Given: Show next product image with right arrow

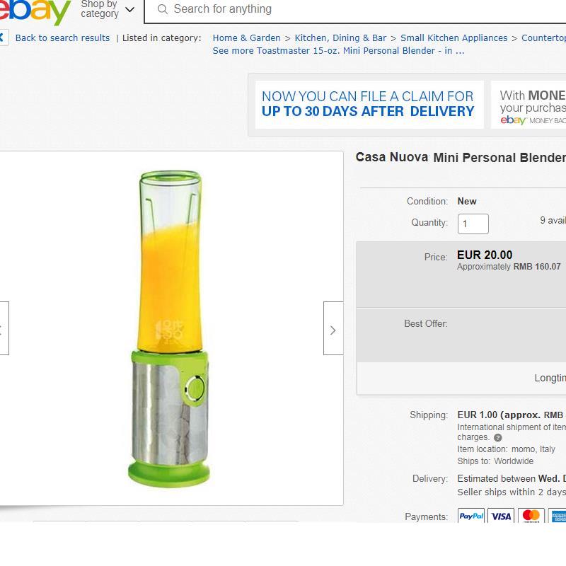Looking at the screenshot, I should 333,328.
